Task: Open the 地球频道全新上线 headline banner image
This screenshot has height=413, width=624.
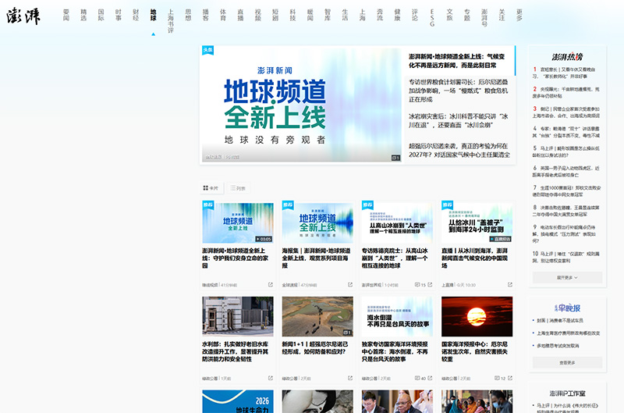Action: click(302, 105)
